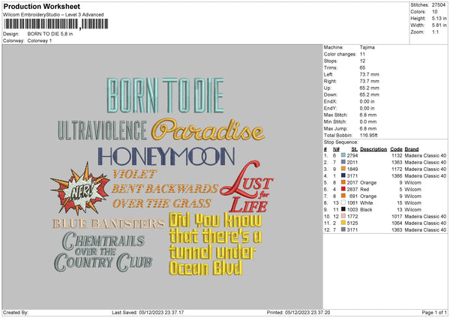Click the Black description in row 9
The image size is (450, 318).
pos(366,210)
